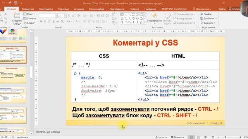The height and width of the screenshot is (139, 248).
Task: Open the Конструктор tab
Action: (46, 9)
